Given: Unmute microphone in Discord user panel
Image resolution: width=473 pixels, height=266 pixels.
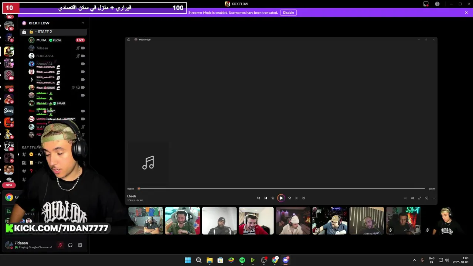Looking at the screenshot, I should point(60,245).
